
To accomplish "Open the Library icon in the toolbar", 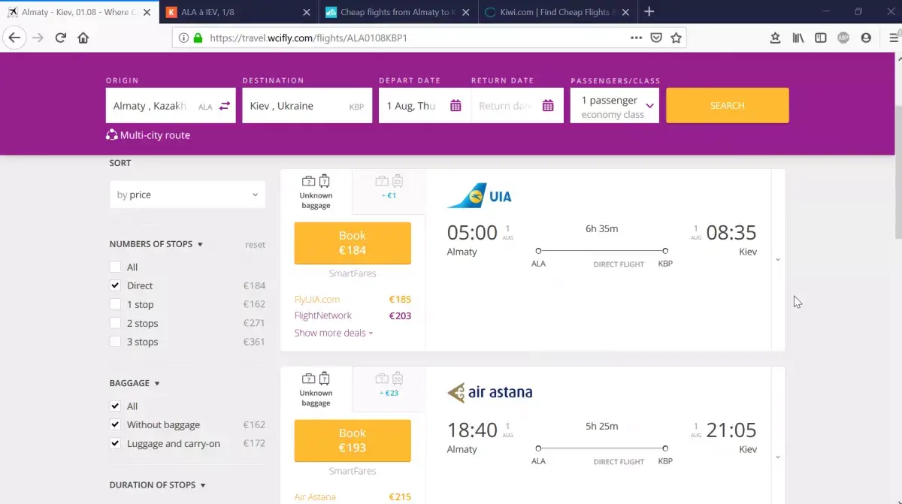I will pos(798,38).
